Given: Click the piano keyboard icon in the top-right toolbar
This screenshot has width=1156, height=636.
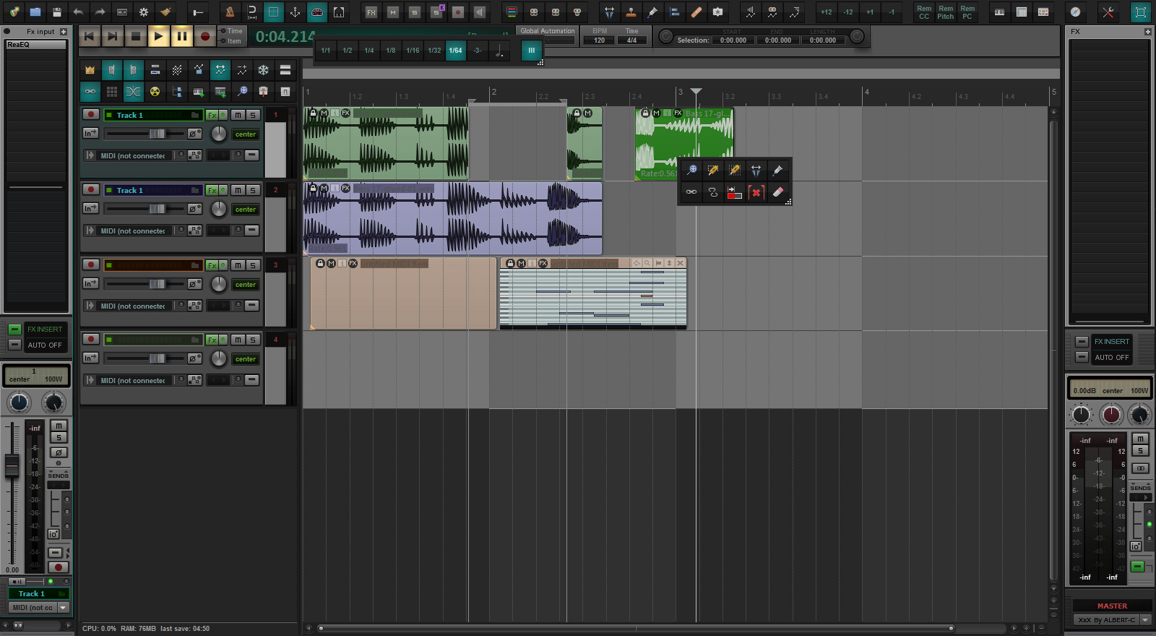Looking at the screenshot, I should pyautogui.click(x=999, y=12).
